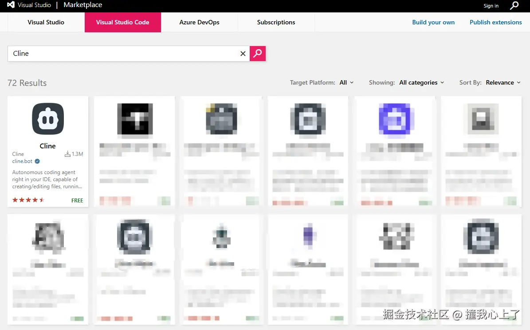
Task: Click the Visual Studio logo icon
Action: tap(11, 5)
